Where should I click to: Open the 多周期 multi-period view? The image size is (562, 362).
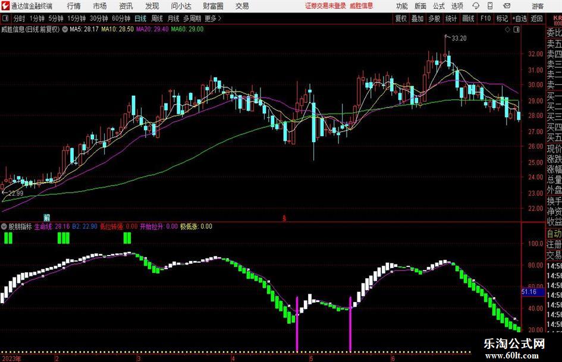point(192,18)
